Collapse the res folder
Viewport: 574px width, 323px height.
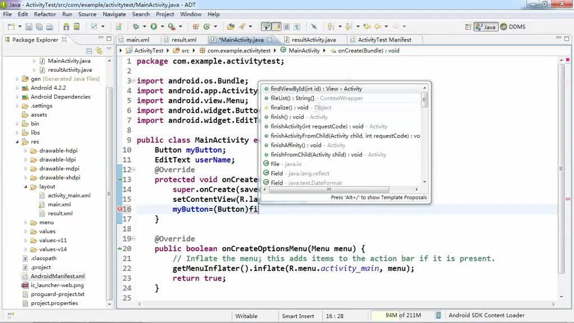tap(17, 142)
